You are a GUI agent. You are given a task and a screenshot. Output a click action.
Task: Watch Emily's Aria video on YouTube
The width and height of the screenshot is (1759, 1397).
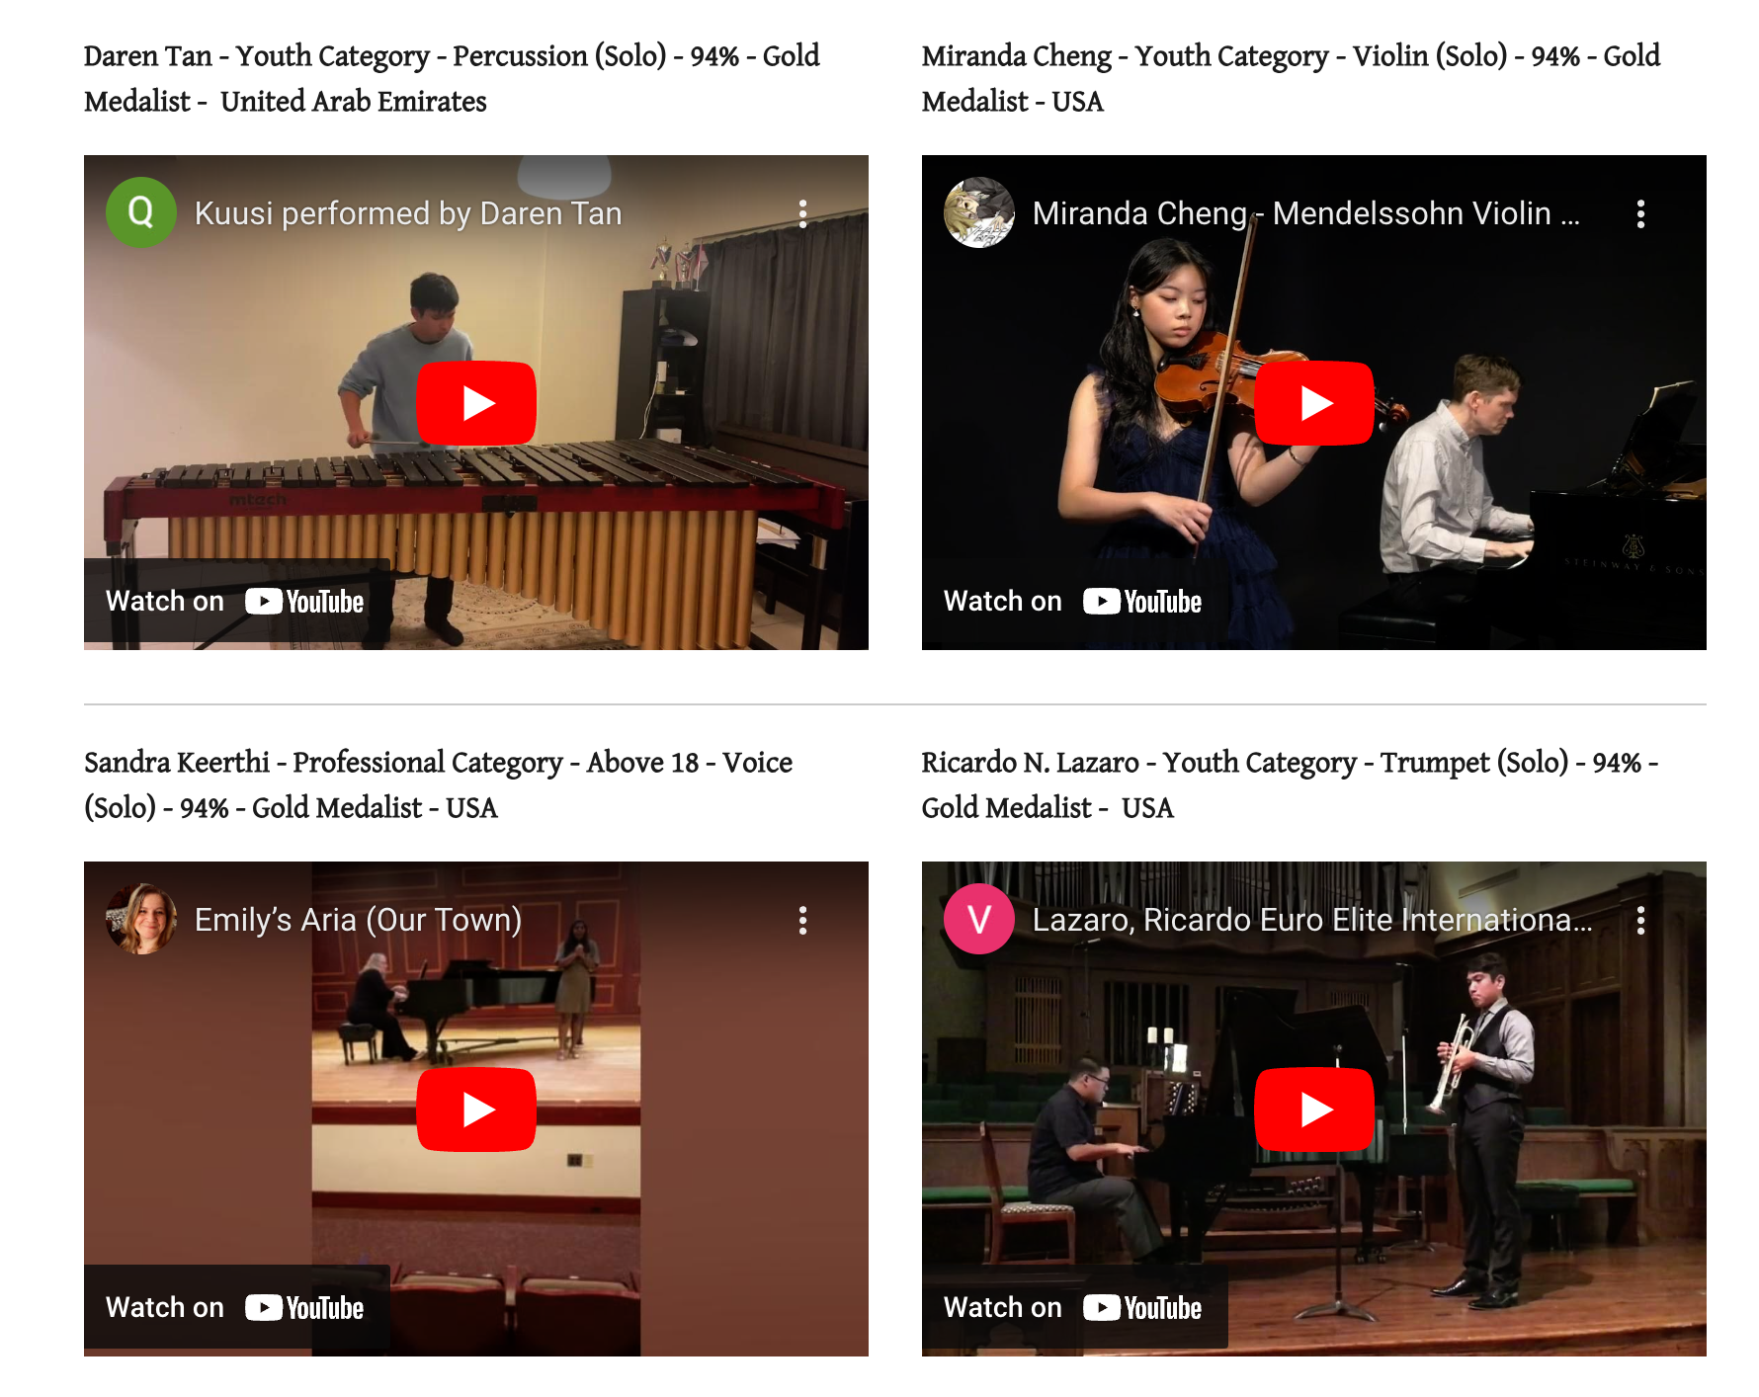(x=235, y=1307)
